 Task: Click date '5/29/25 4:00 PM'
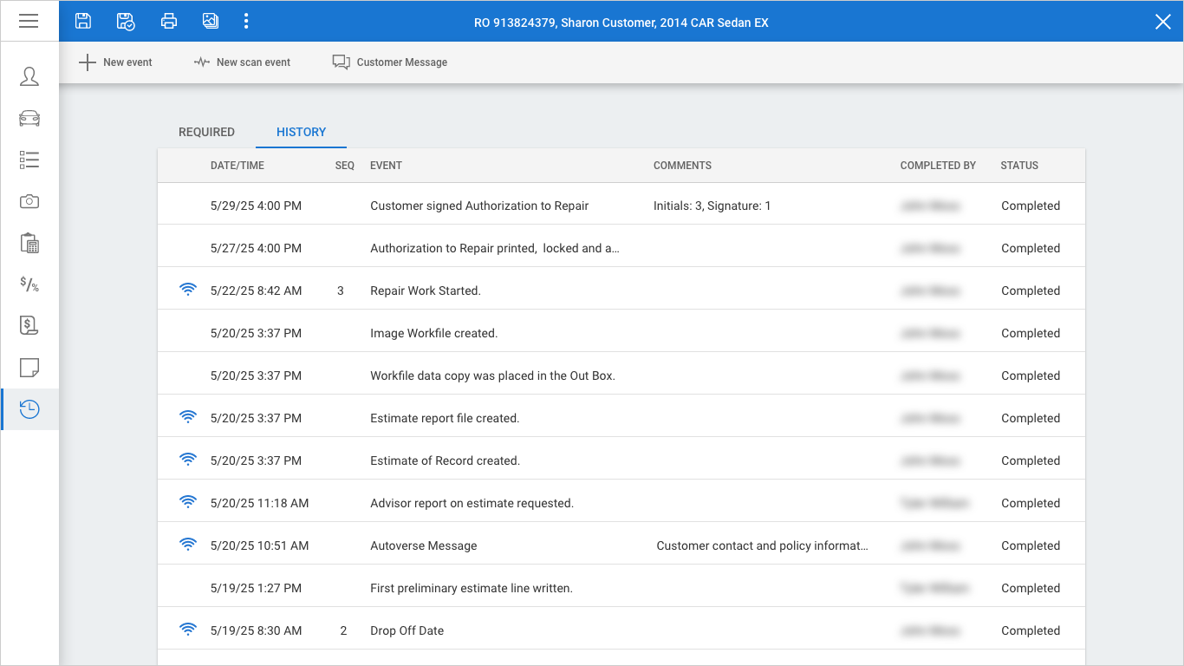[257, 206]
